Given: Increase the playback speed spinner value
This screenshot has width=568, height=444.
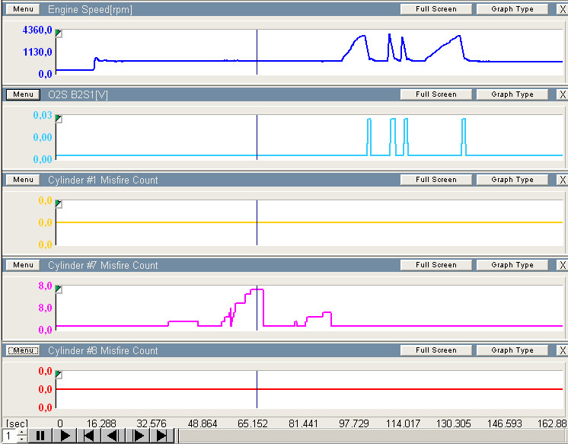Looking at the screenshot, I should (21, 433).
